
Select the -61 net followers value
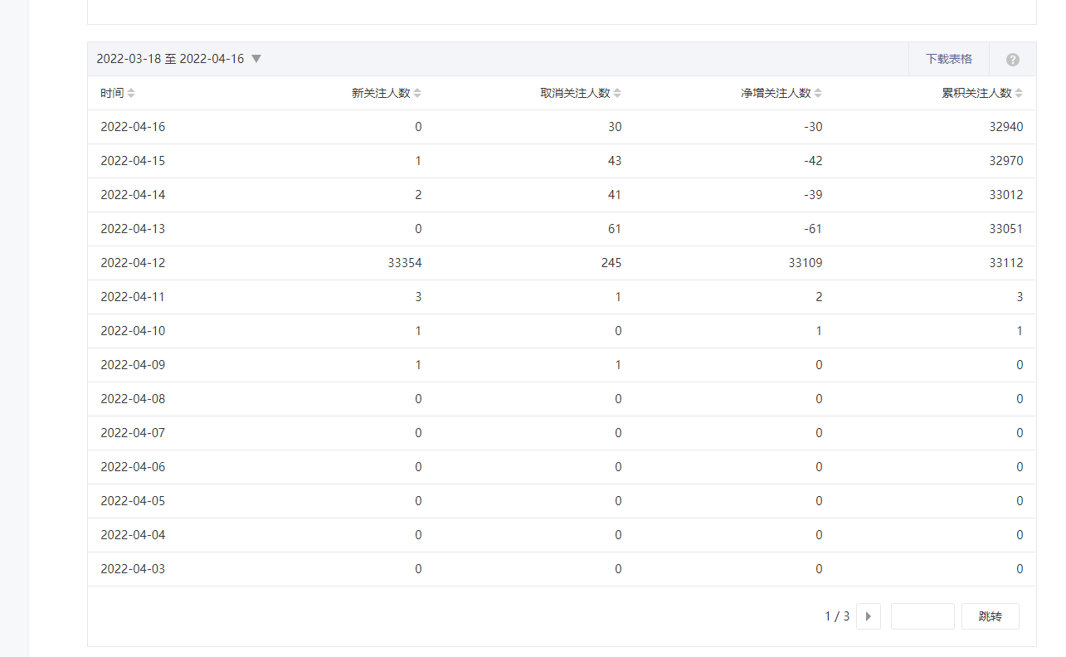(x=813, y=229)
